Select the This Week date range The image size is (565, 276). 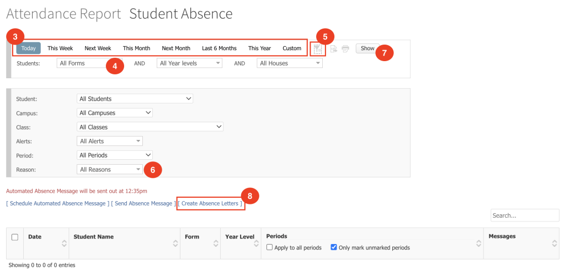point(60,48)
